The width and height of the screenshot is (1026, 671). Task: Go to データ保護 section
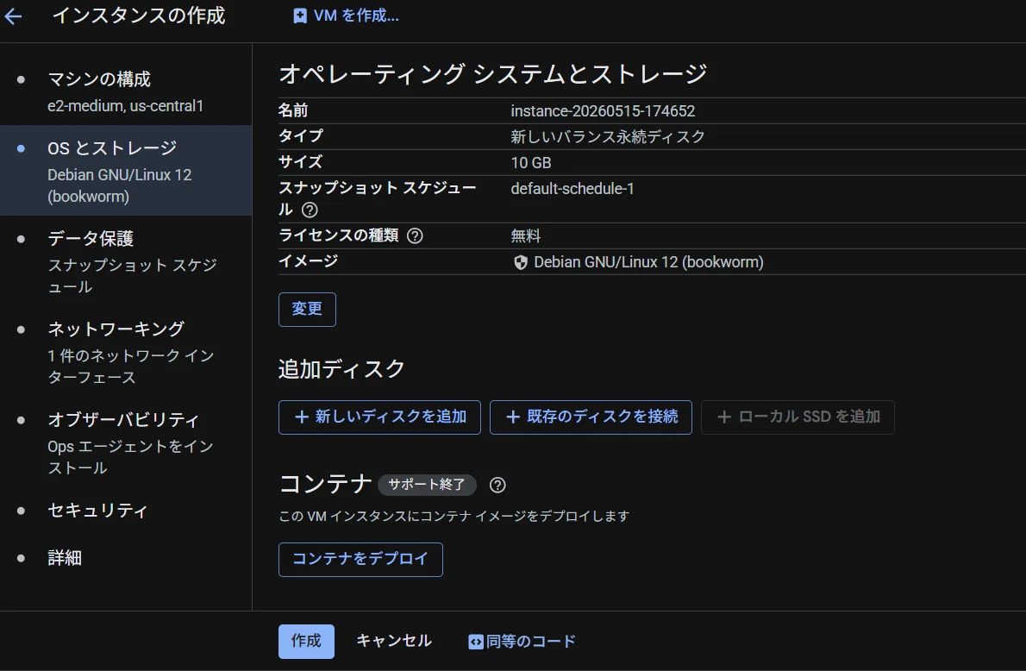[126, 261]
